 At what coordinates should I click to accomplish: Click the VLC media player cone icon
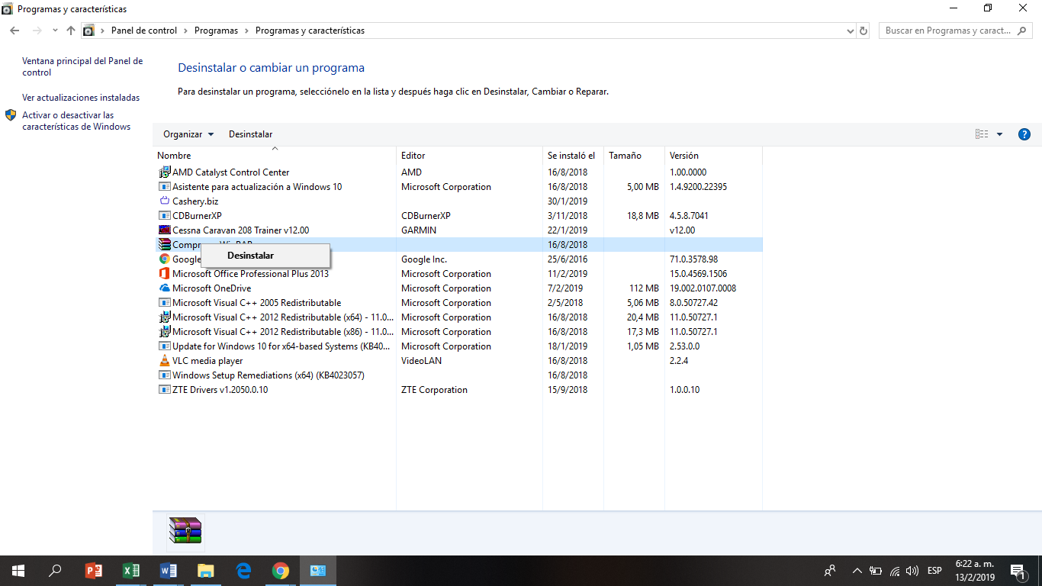click(164, 361)
